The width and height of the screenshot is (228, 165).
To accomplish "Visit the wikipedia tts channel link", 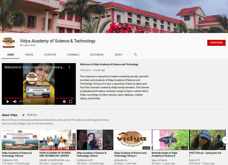I will 121,160.
